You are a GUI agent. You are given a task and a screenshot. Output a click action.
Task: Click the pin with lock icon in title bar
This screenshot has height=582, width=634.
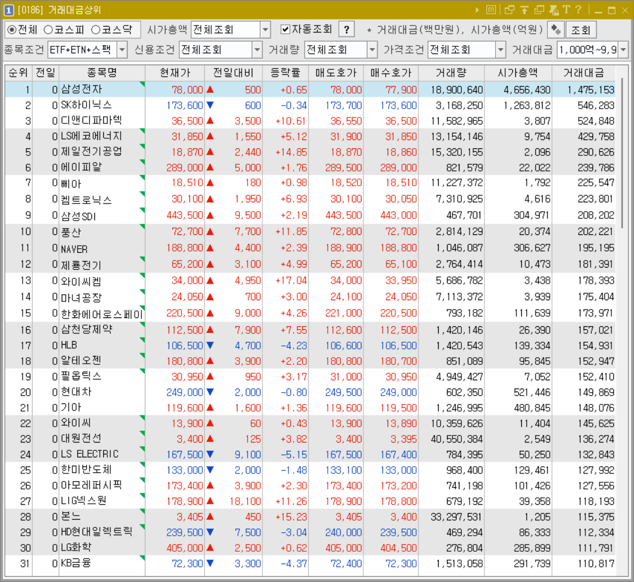(553, 10)
